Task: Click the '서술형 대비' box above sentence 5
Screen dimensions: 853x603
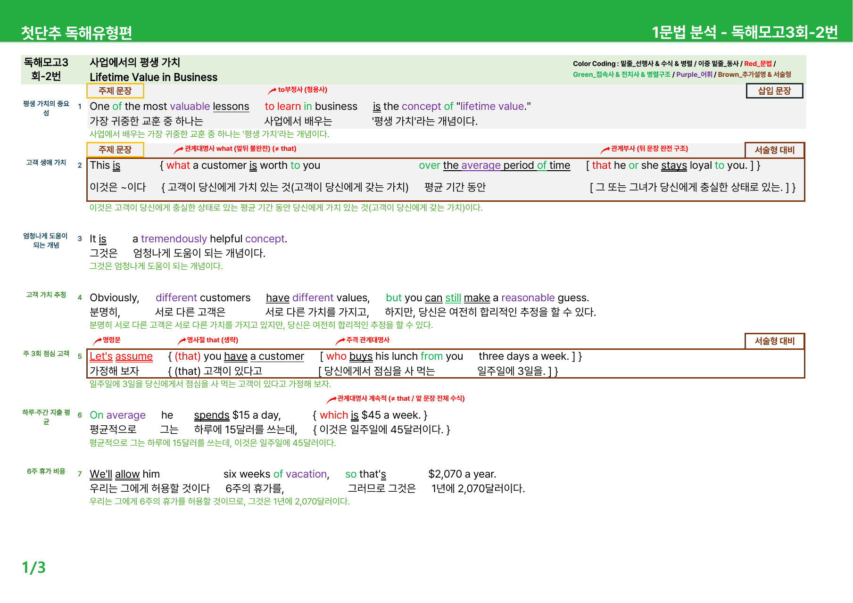Action: (x=774, y=341)
